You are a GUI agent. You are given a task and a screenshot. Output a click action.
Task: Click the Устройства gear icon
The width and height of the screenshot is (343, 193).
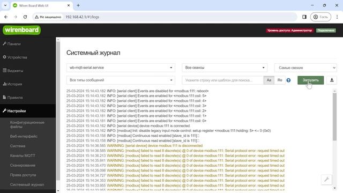point(4,57)
